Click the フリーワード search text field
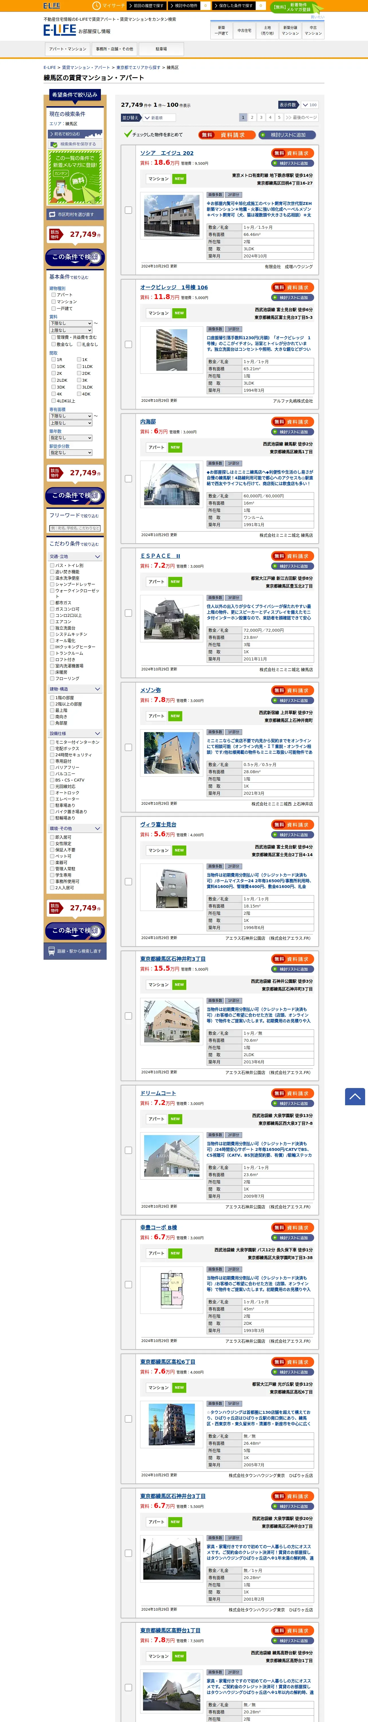The width and height of the screenshot is (368, 1722). [x=75, y=528]
